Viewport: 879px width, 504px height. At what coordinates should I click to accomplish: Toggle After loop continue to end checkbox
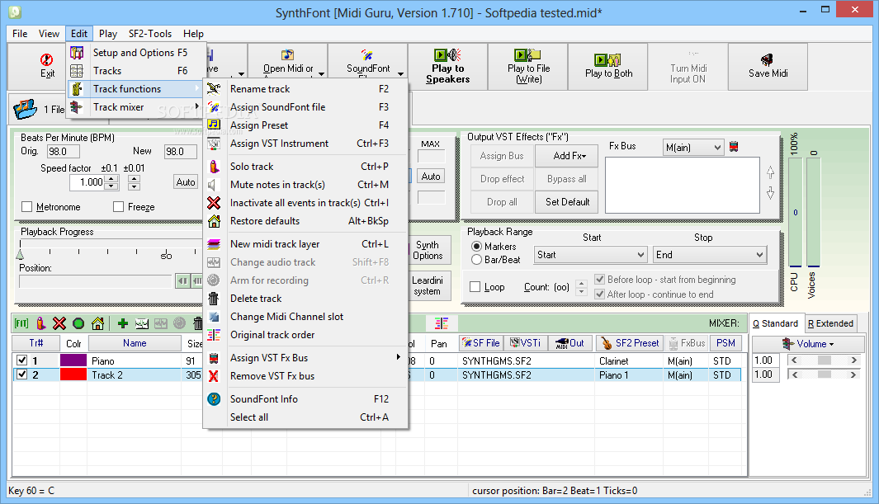pyautogui.click(x=600, y=294)
